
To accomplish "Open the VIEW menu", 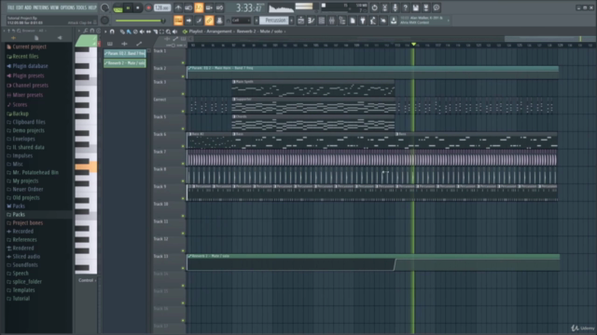I will 54,7.
